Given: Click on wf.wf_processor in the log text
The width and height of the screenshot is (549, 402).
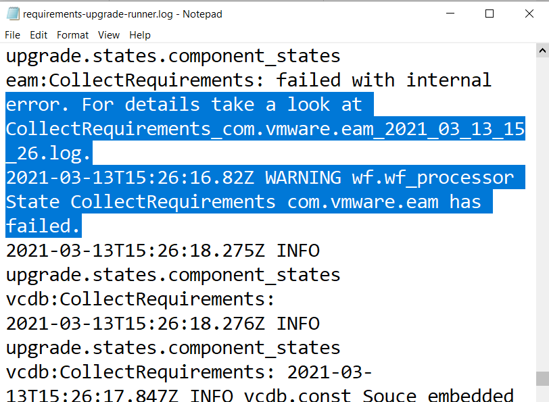Looking at the screenshot, I should tap(433, 178).
